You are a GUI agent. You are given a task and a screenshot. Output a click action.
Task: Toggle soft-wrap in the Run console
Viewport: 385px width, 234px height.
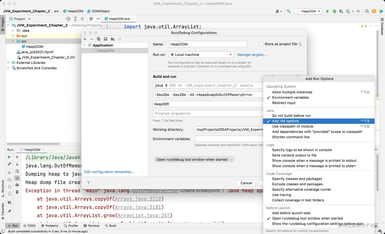17,171
